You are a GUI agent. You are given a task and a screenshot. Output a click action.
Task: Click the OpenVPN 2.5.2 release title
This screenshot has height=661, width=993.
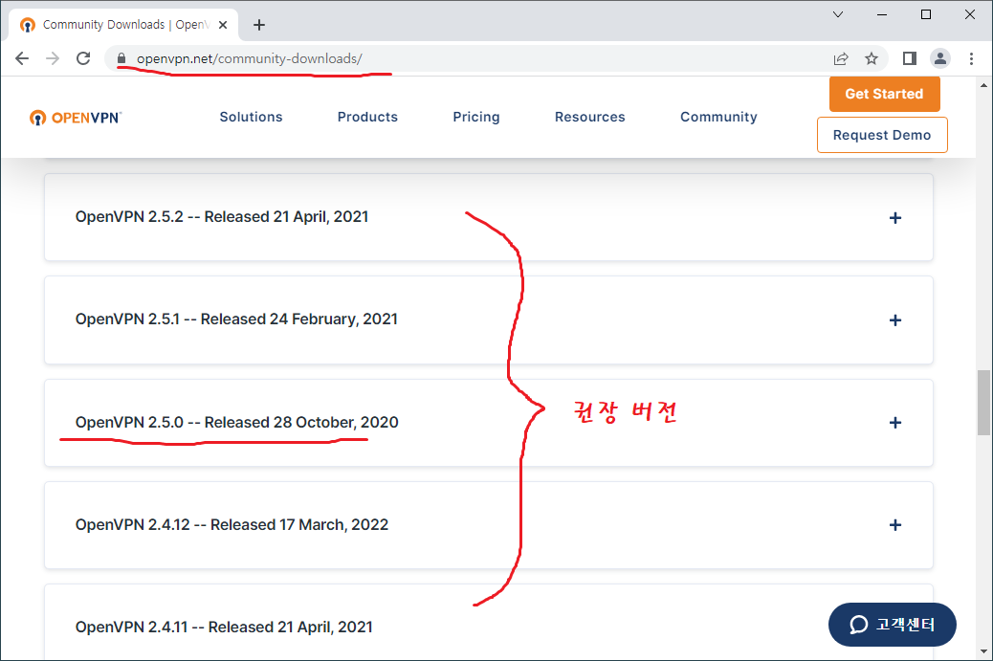(222, 217)
